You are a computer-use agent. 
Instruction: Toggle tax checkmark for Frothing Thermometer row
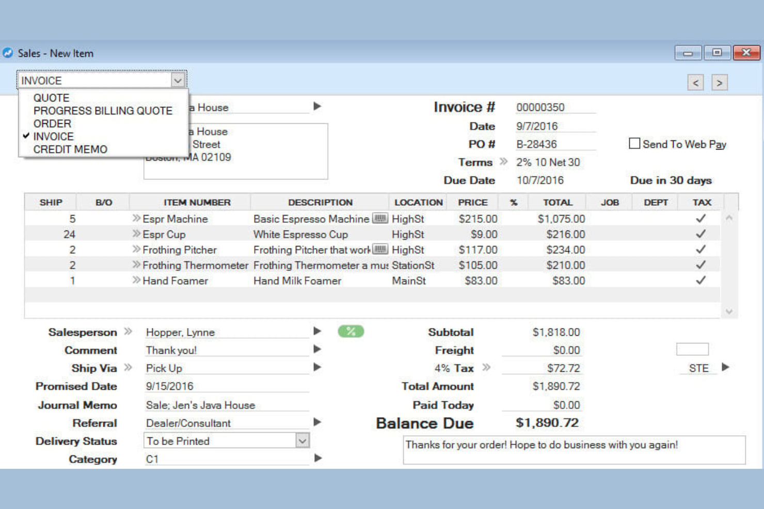701,265
